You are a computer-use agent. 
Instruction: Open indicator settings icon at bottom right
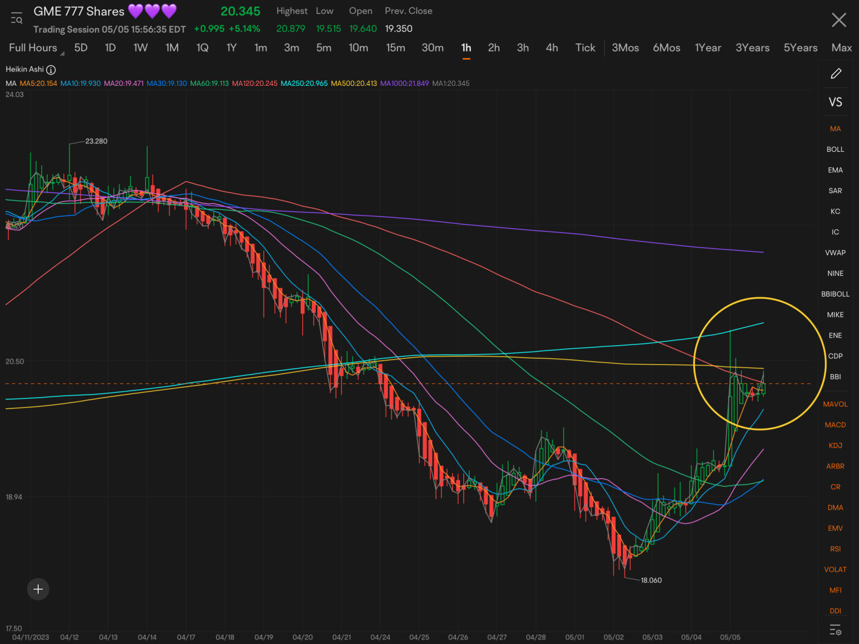(x=835, y=630)
